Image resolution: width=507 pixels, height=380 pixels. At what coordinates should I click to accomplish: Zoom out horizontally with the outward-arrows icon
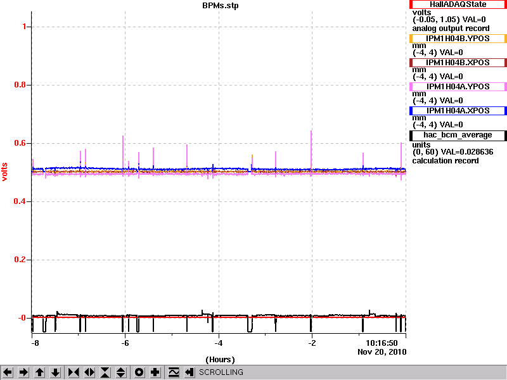point(89,372)
